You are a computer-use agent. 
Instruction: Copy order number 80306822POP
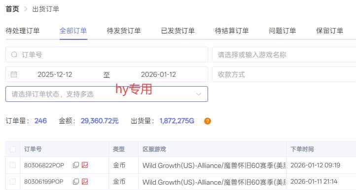(76, 165)
